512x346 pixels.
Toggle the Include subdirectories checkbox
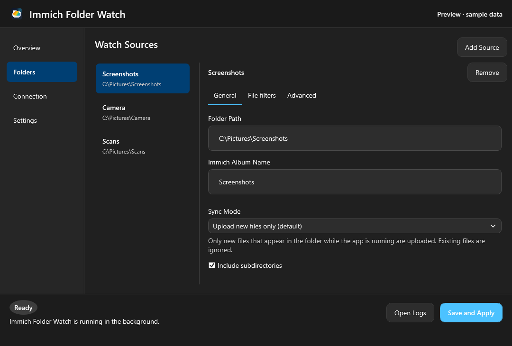coord(212,265)
